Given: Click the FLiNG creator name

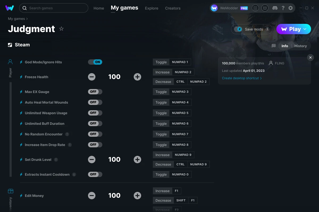Looking at the screenshot, I should [280, 63].
